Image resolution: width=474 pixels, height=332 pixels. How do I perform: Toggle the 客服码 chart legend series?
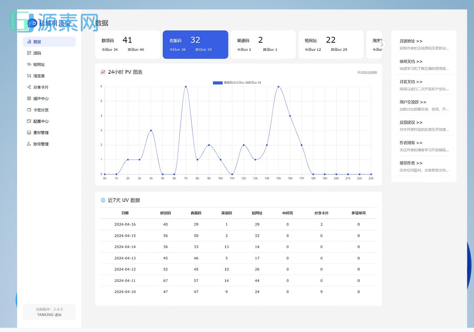(218, 83)
